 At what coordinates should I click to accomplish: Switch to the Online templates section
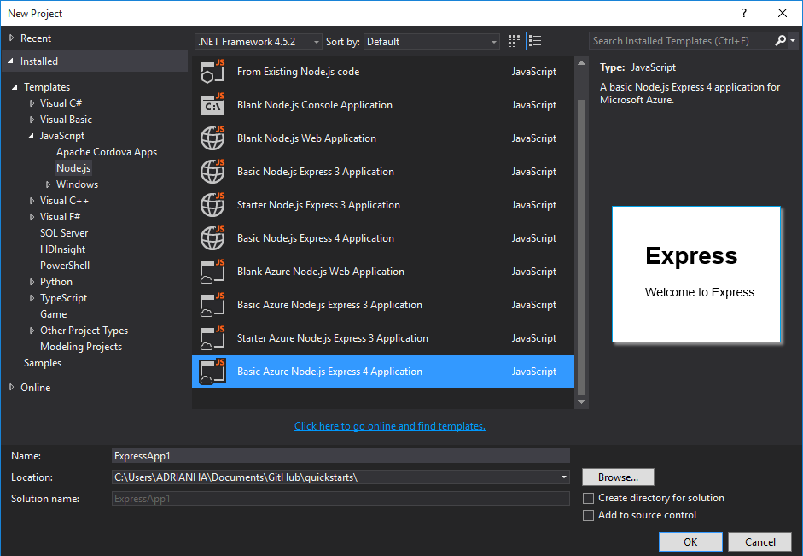(34, 387)
